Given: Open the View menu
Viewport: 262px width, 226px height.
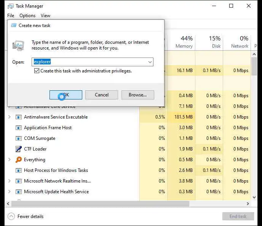Looking at the screenshot, I should tap(45, 16).
